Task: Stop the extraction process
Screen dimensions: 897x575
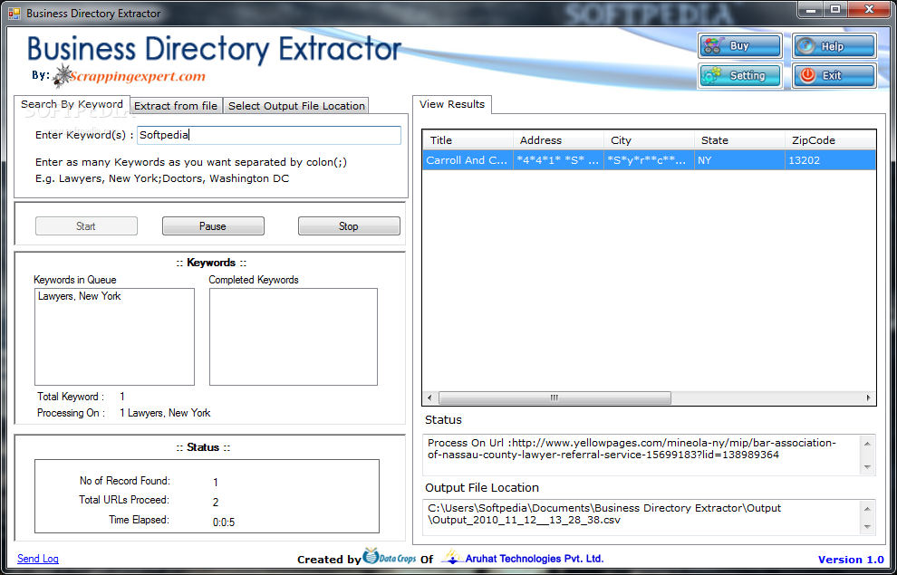Action: 349,226
